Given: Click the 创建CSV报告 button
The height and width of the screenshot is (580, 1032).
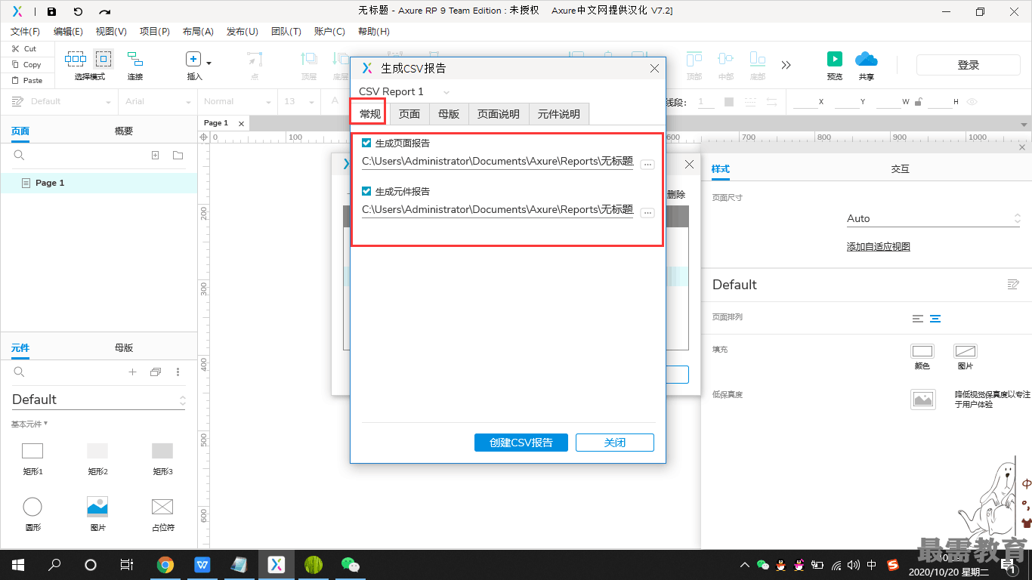Looking at the screenshot, I should pos(521,443).
